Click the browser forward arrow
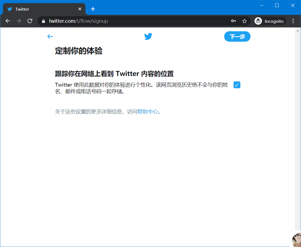 pos(19,21)
